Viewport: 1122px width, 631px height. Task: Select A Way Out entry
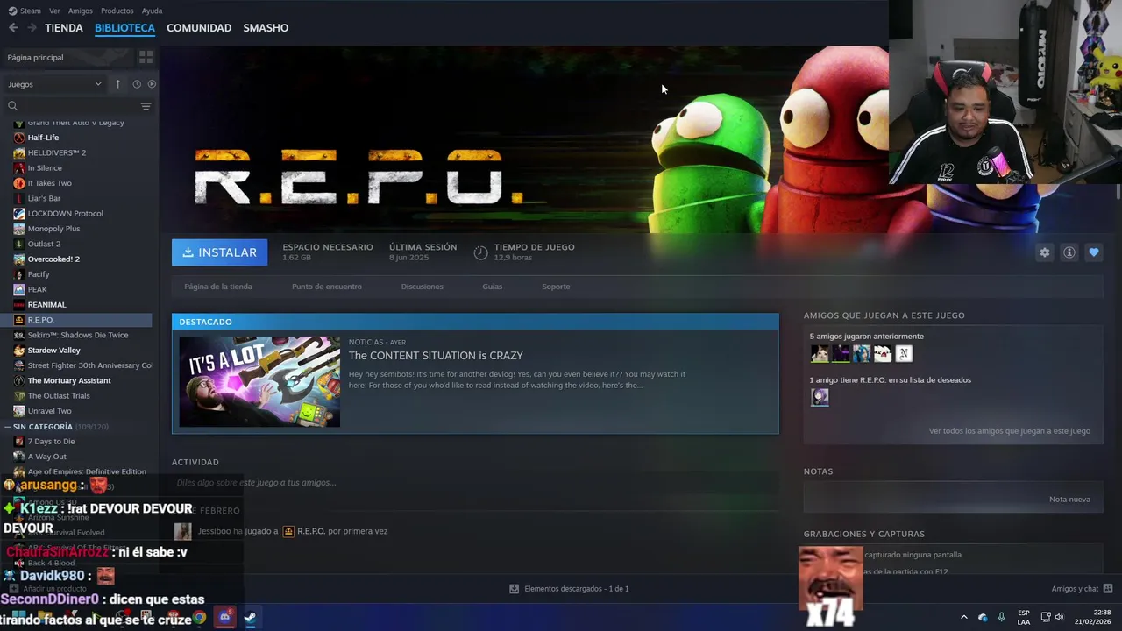point(46,457)
